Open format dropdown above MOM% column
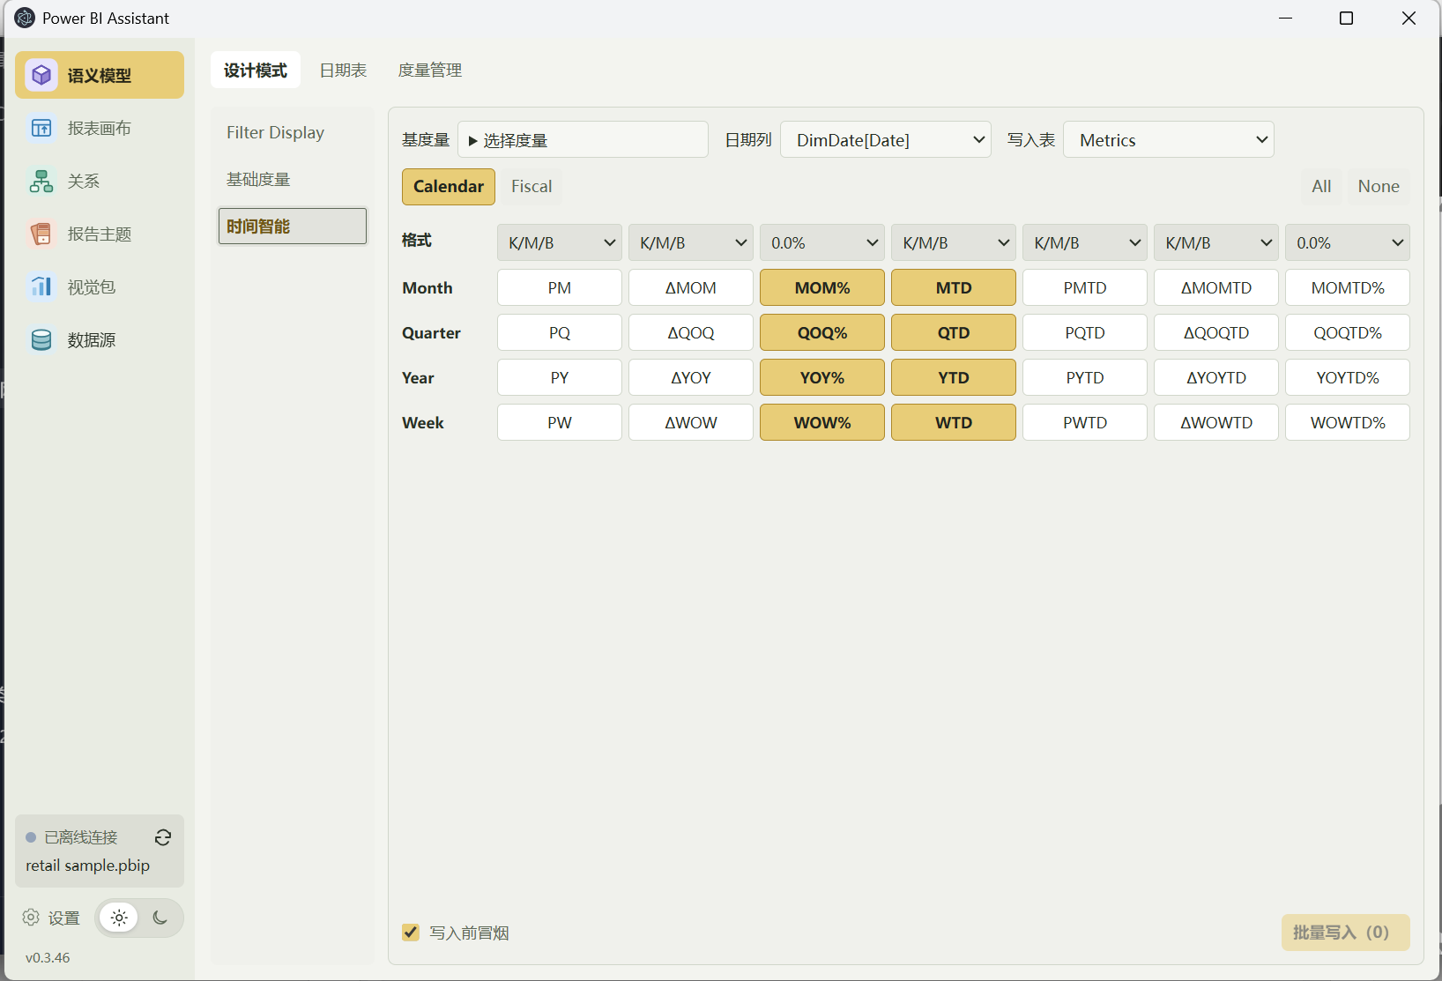Image resolution: width=1442 pixels, height=981 pixels. click(822, 242)
